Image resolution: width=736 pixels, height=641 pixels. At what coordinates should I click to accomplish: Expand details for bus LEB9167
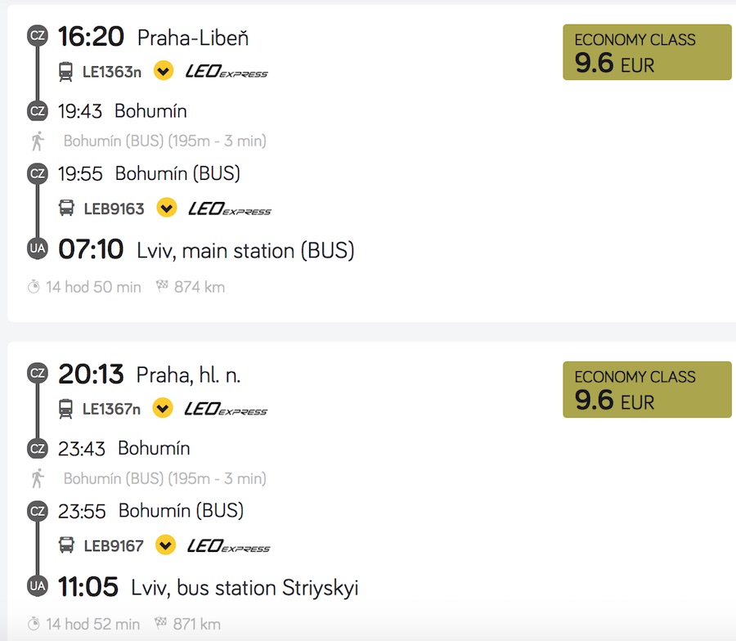[x=166, y=545]
